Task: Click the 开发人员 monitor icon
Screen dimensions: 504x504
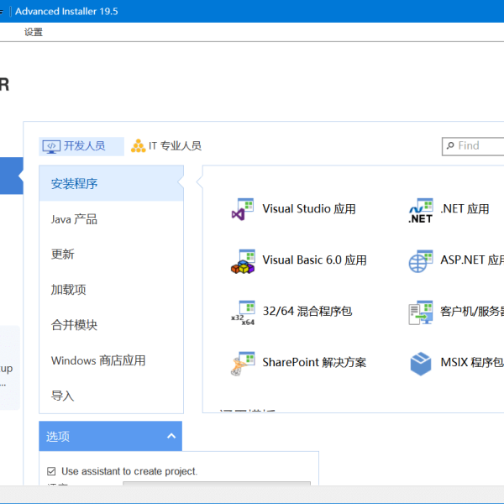Action: (51, 146)
